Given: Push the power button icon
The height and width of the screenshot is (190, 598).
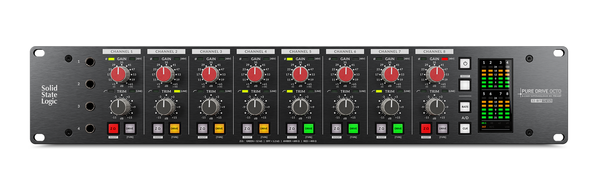Looking at the screenshot, I should (x=465, y=63).
